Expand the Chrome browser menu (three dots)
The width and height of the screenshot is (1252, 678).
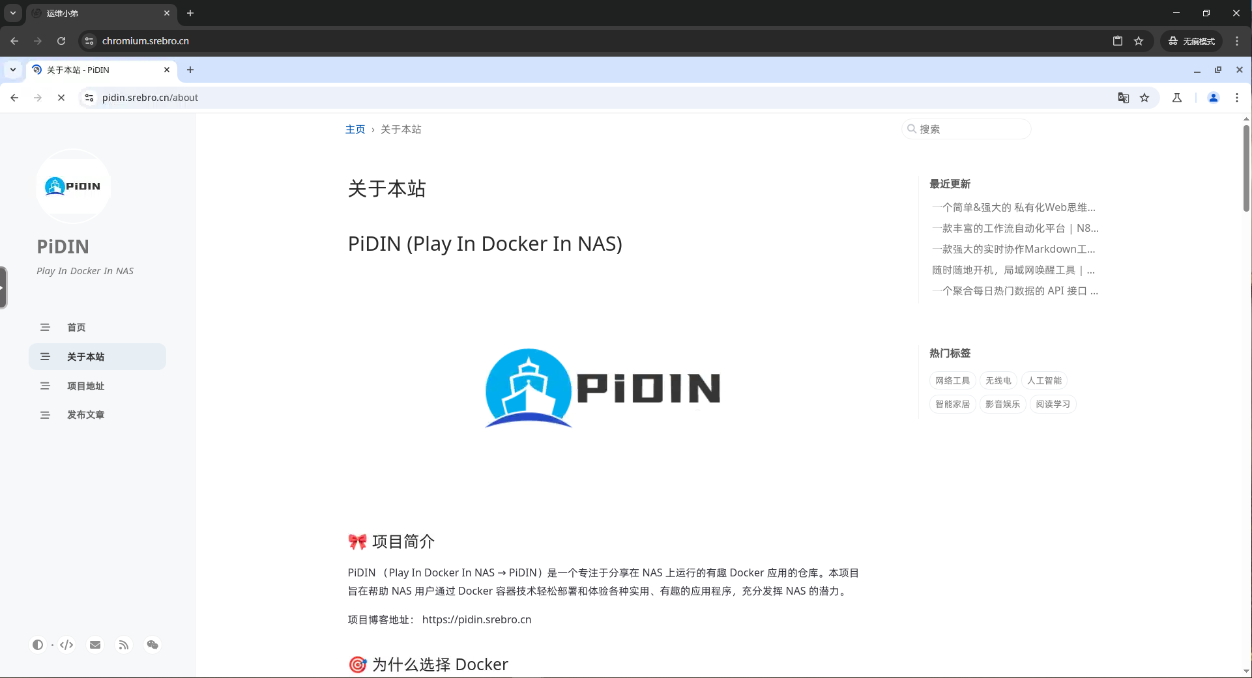click(x=1237, y=98)
